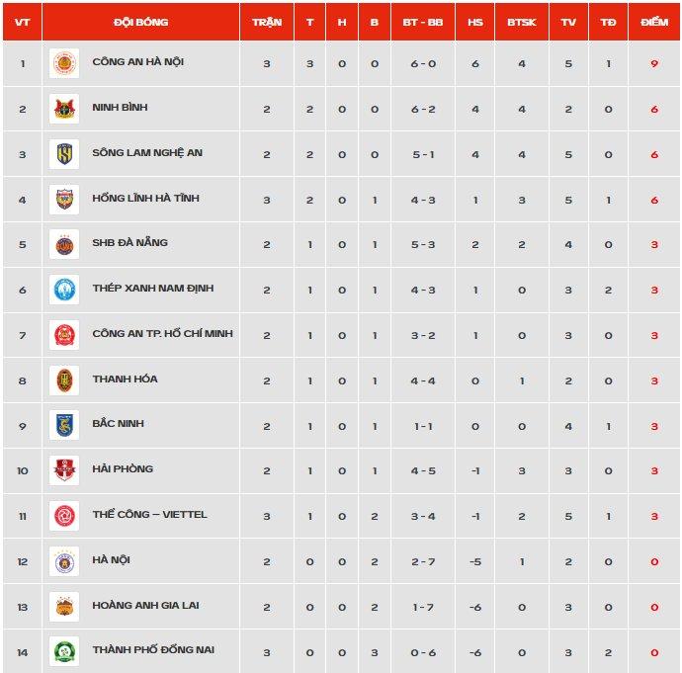Click the ĐIỂM column header

(x=654, y=22)
